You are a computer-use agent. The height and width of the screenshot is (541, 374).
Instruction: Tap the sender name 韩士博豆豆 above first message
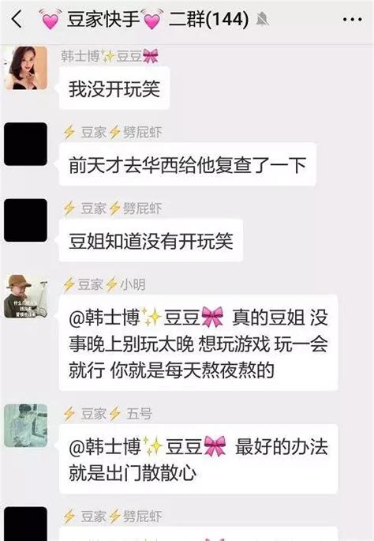[110, 56]
